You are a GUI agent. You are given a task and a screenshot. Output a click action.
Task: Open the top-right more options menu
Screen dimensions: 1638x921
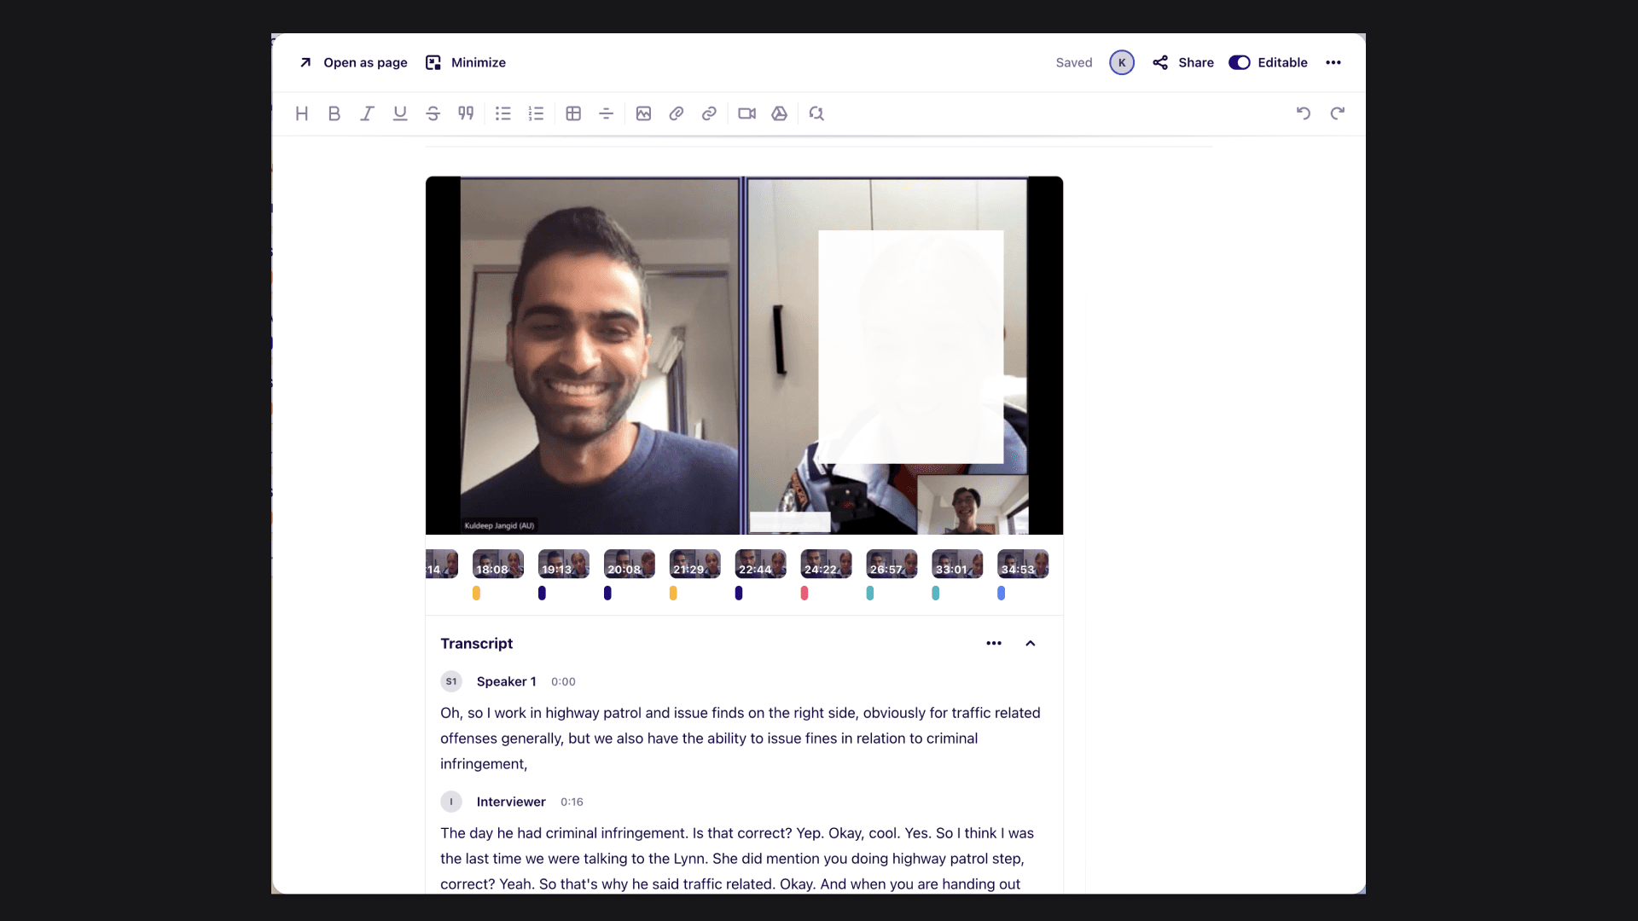pos(1333,62)
